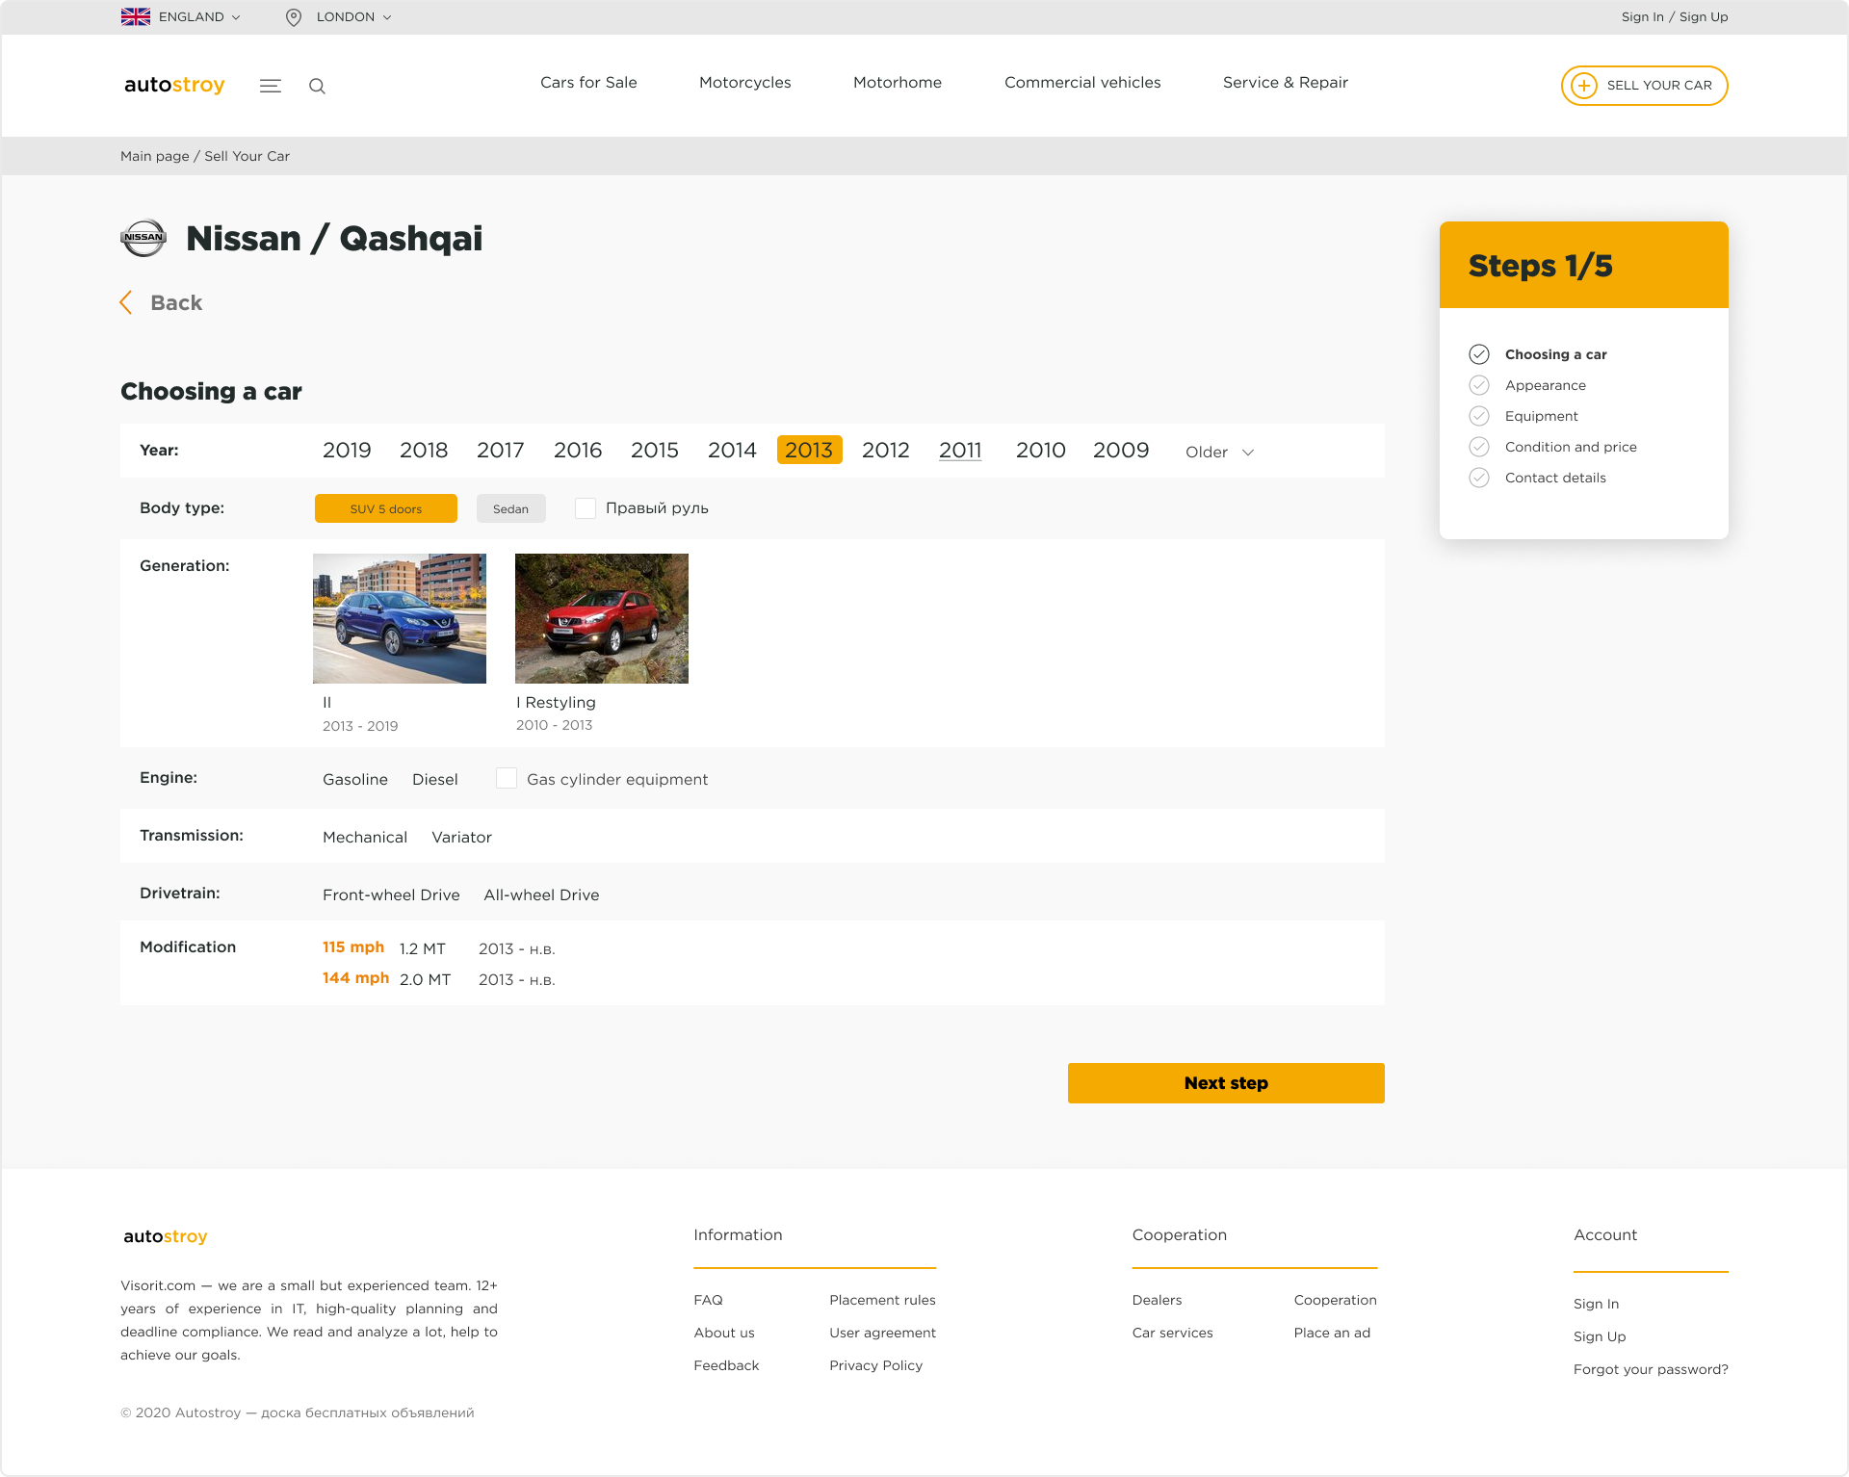Click the back arrow icon
The height and width of the screenshot is (1477, 1849).
point(128,303)
